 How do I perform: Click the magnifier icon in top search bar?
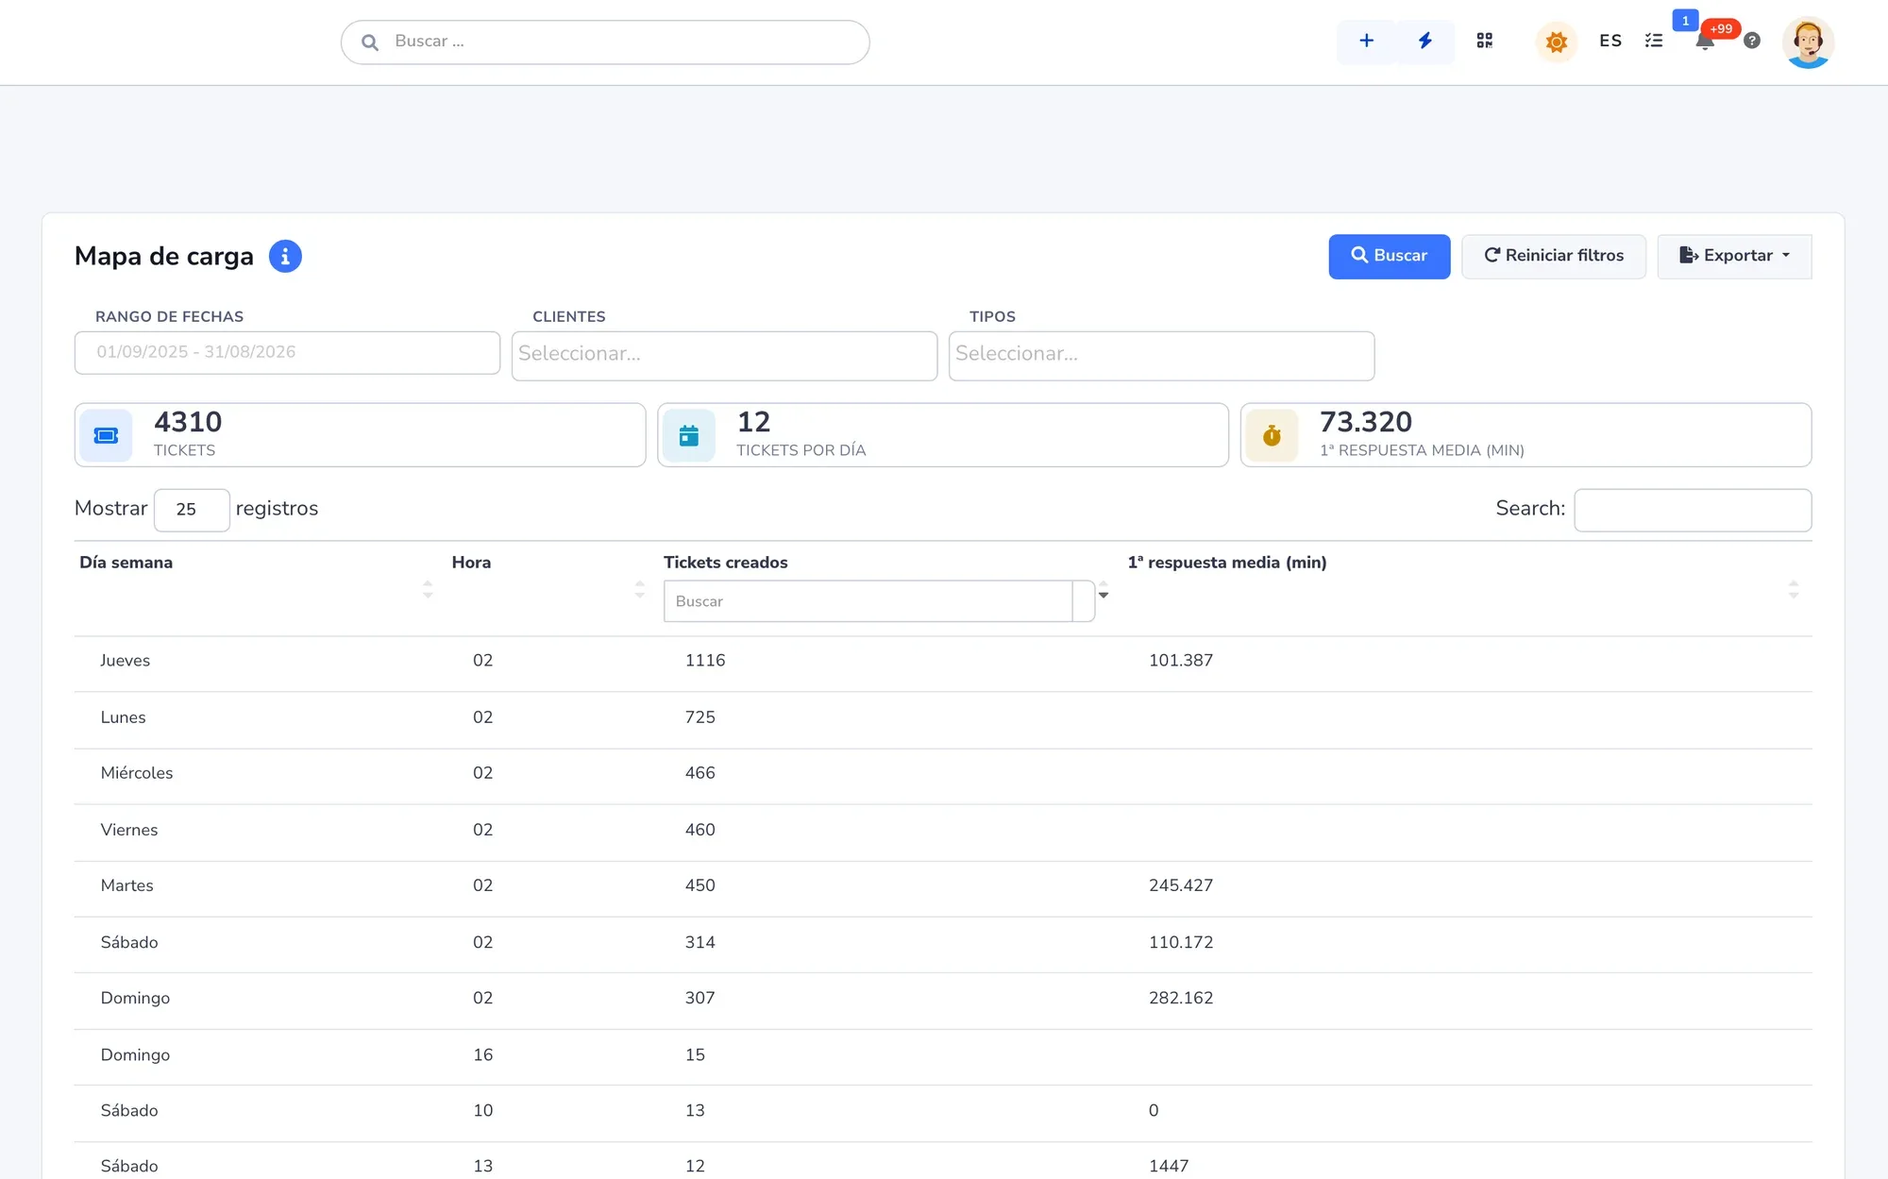(370, 42)
